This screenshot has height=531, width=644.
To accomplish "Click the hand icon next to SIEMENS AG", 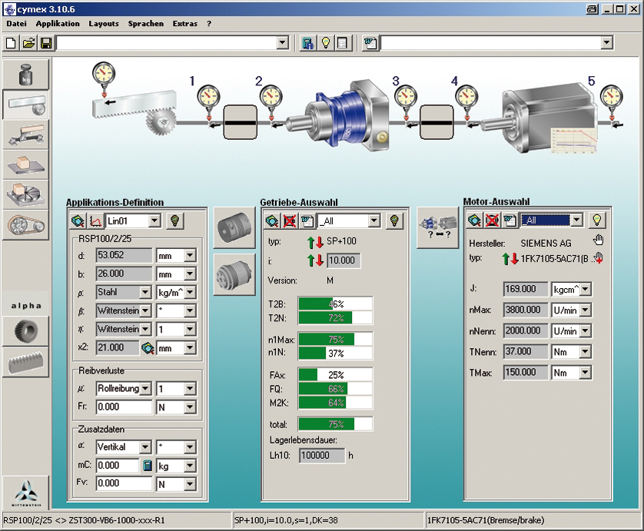I will coord(599,241).
